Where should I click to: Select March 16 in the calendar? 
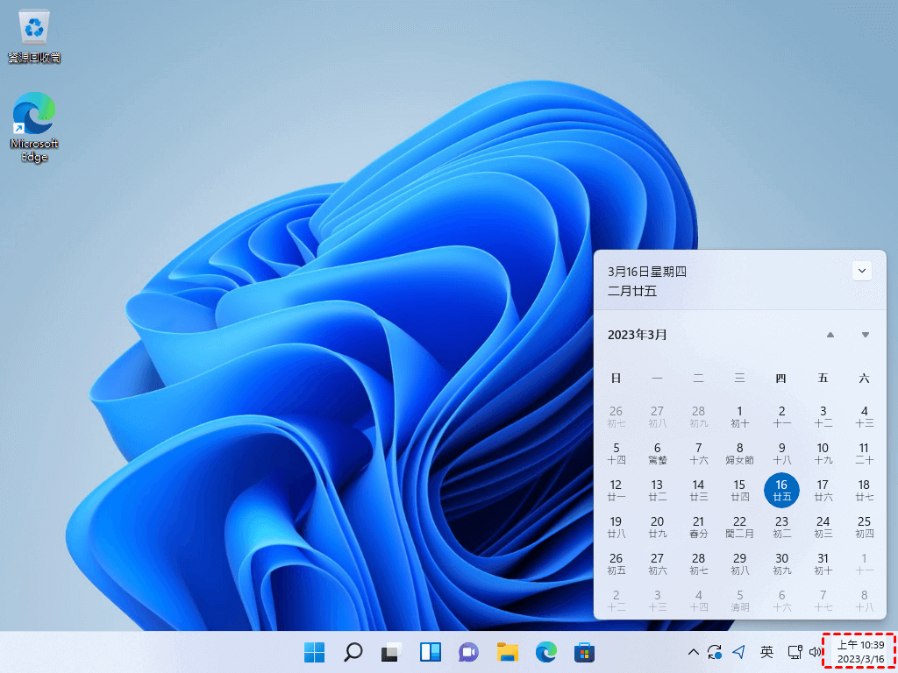point(781,490)
